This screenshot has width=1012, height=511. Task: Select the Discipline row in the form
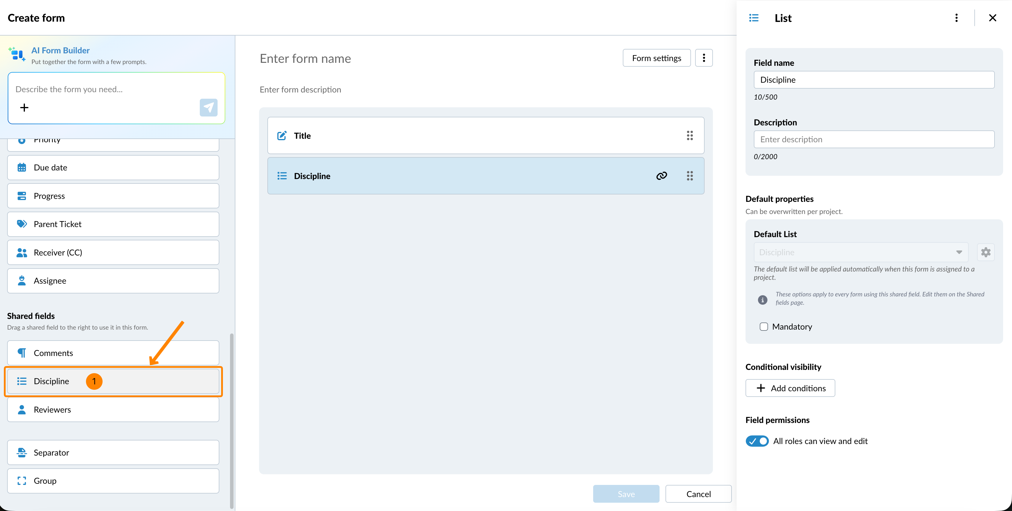(x=486, y=176)
